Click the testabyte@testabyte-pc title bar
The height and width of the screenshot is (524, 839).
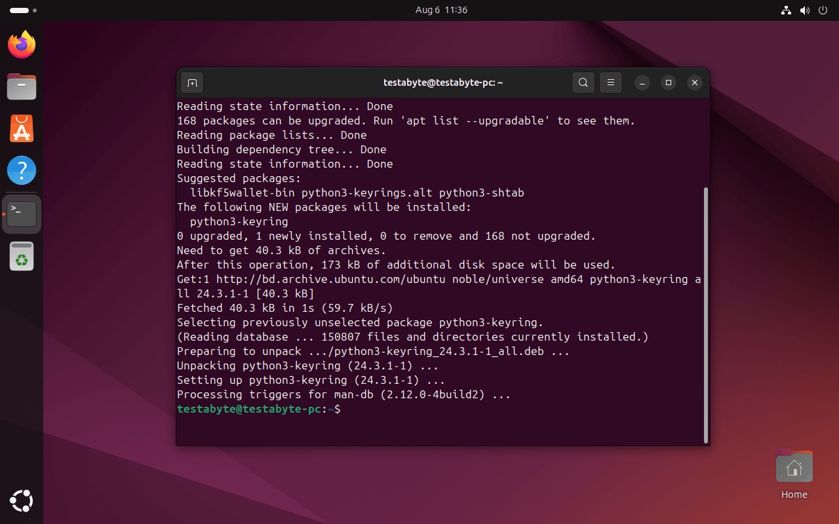click(443, 83)
